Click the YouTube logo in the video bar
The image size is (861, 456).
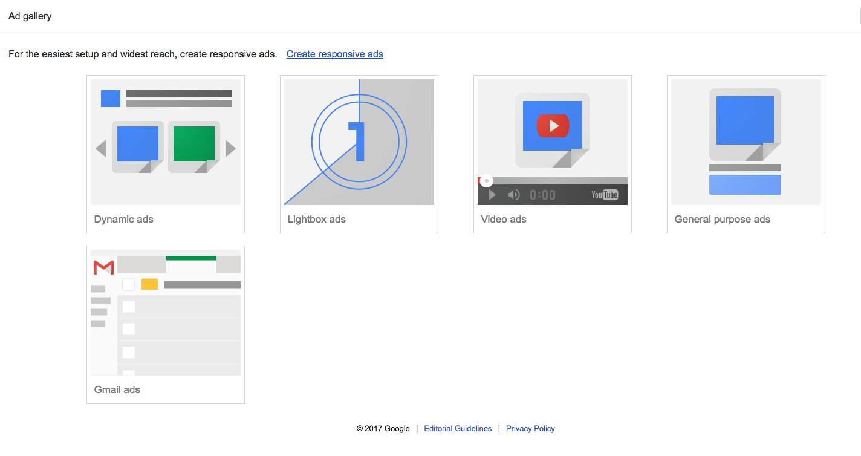605,195
